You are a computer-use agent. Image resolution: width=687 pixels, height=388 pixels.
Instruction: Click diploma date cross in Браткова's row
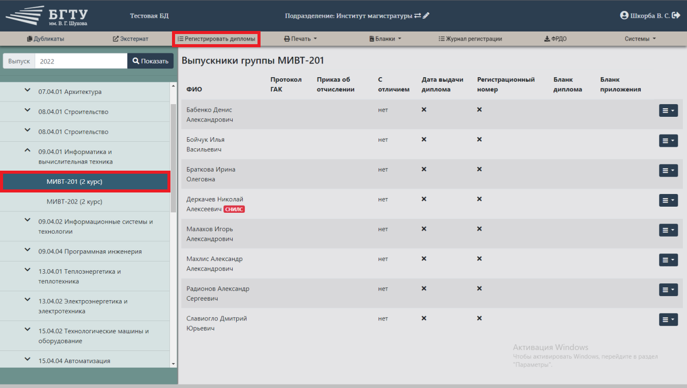(x=424, y=169)
